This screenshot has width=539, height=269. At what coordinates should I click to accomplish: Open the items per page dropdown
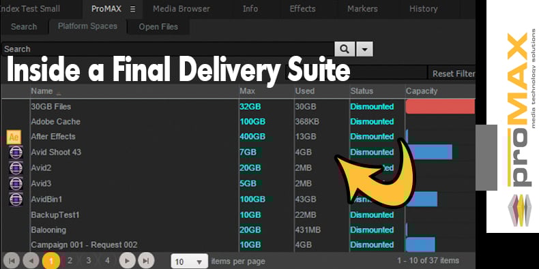click(190, 262)
